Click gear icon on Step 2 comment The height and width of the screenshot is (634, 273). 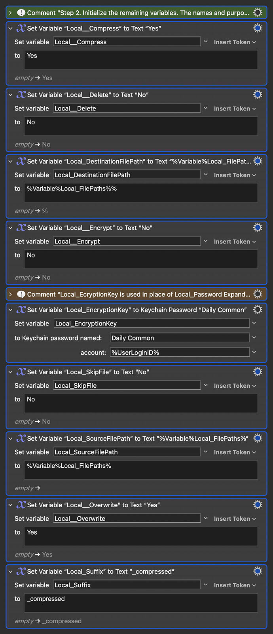258,13
